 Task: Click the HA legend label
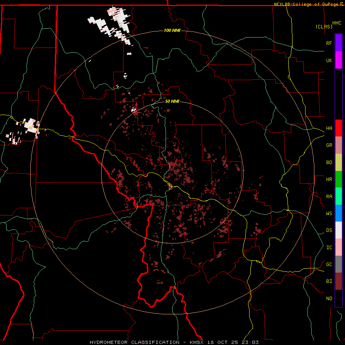point(329,128)
